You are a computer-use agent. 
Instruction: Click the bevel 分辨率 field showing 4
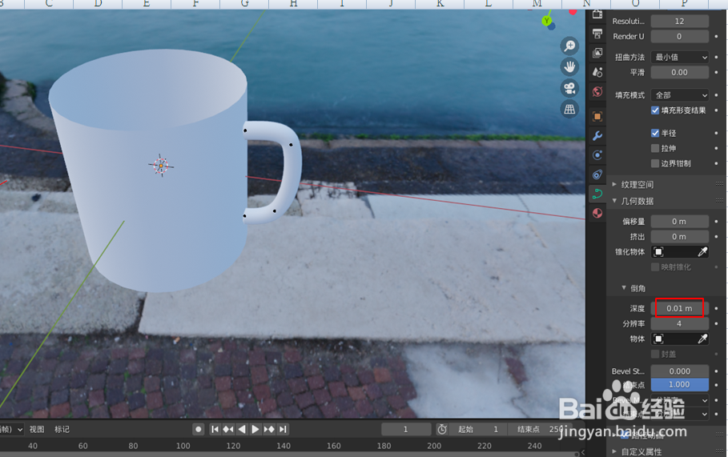click(680, 324)
